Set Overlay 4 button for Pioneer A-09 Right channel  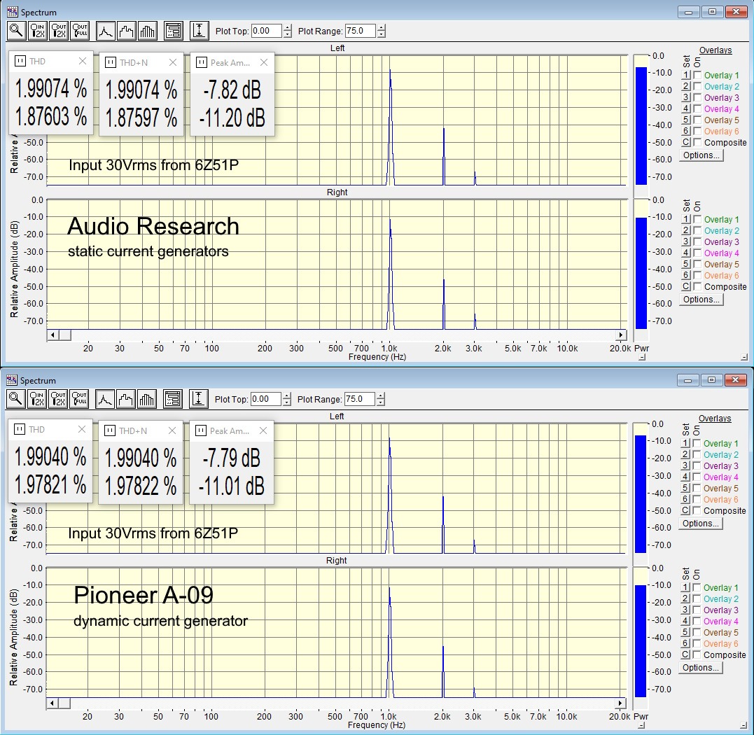click(x=685, y=621)
